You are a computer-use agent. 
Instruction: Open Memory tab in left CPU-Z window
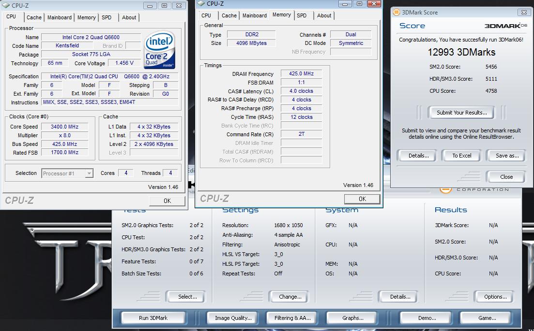click(87, 17)
